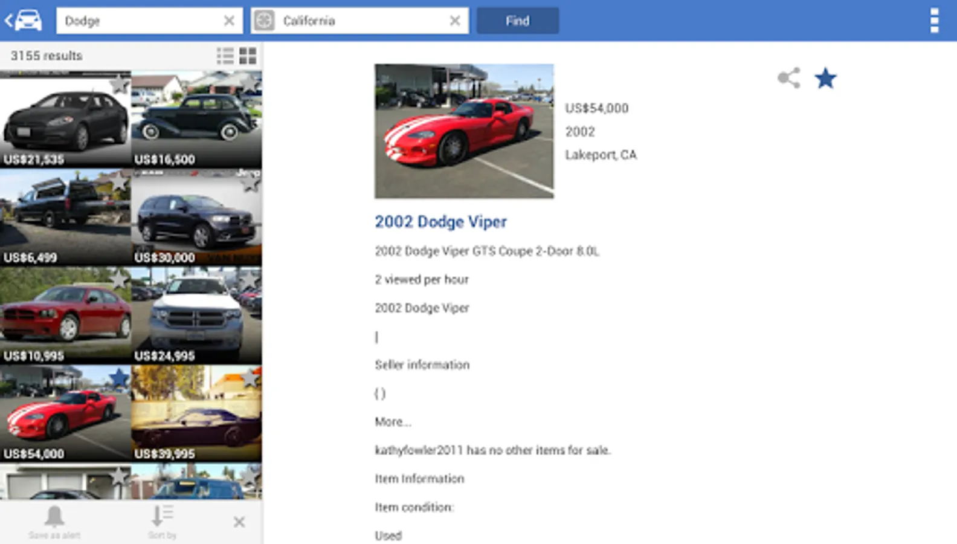Click the Item condition: label
Screen dimensions: 957x544
point(414,507)
